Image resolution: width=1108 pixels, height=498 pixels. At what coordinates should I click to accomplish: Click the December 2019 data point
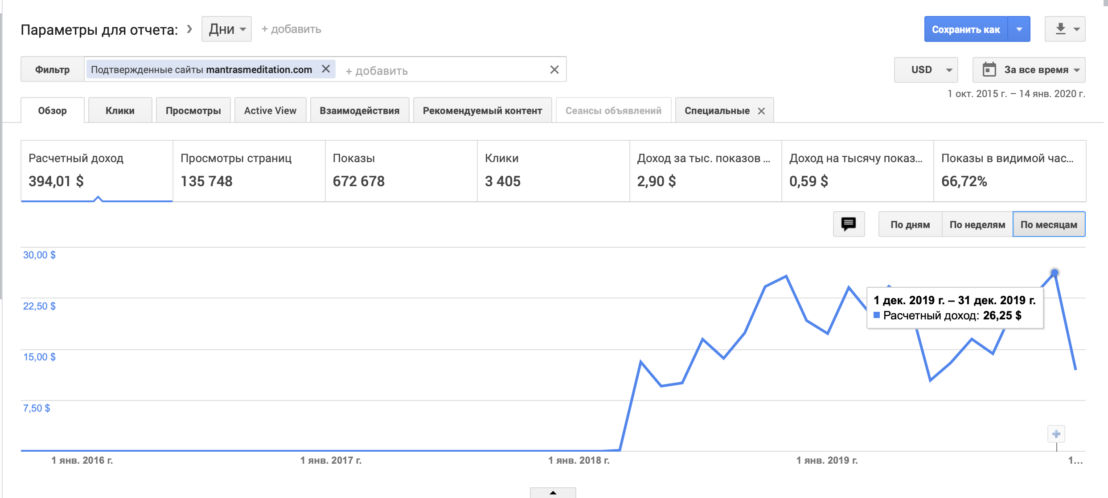(x=1055, y=273)
